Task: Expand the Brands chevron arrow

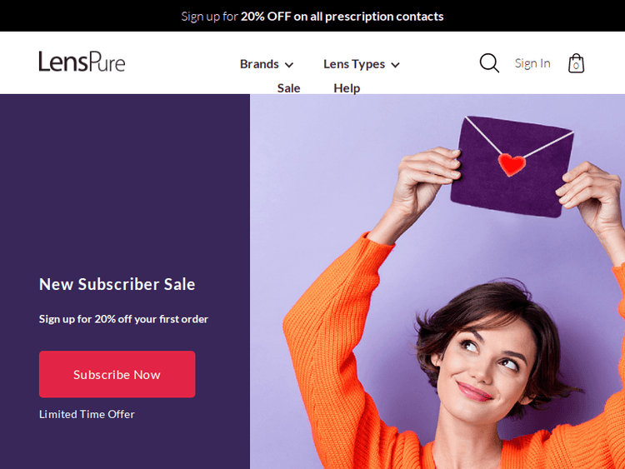Action: (289, 64)
